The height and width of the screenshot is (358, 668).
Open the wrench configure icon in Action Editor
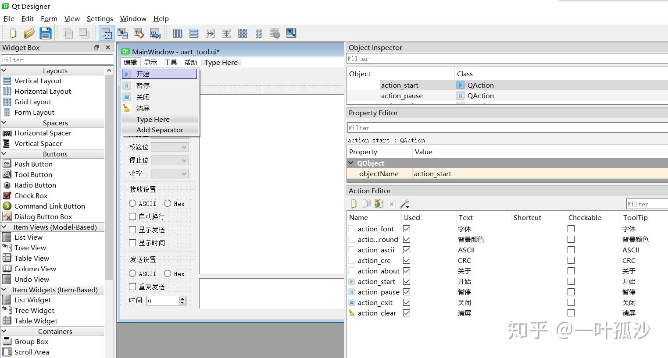click(x=404, y=204)
